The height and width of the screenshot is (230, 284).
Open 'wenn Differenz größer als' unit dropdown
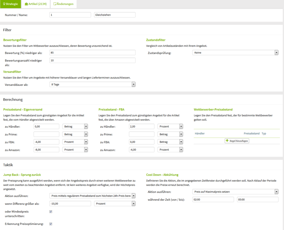(x=115, y=204)
